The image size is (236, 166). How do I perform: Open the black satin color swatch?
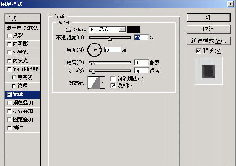coord(133,29)
